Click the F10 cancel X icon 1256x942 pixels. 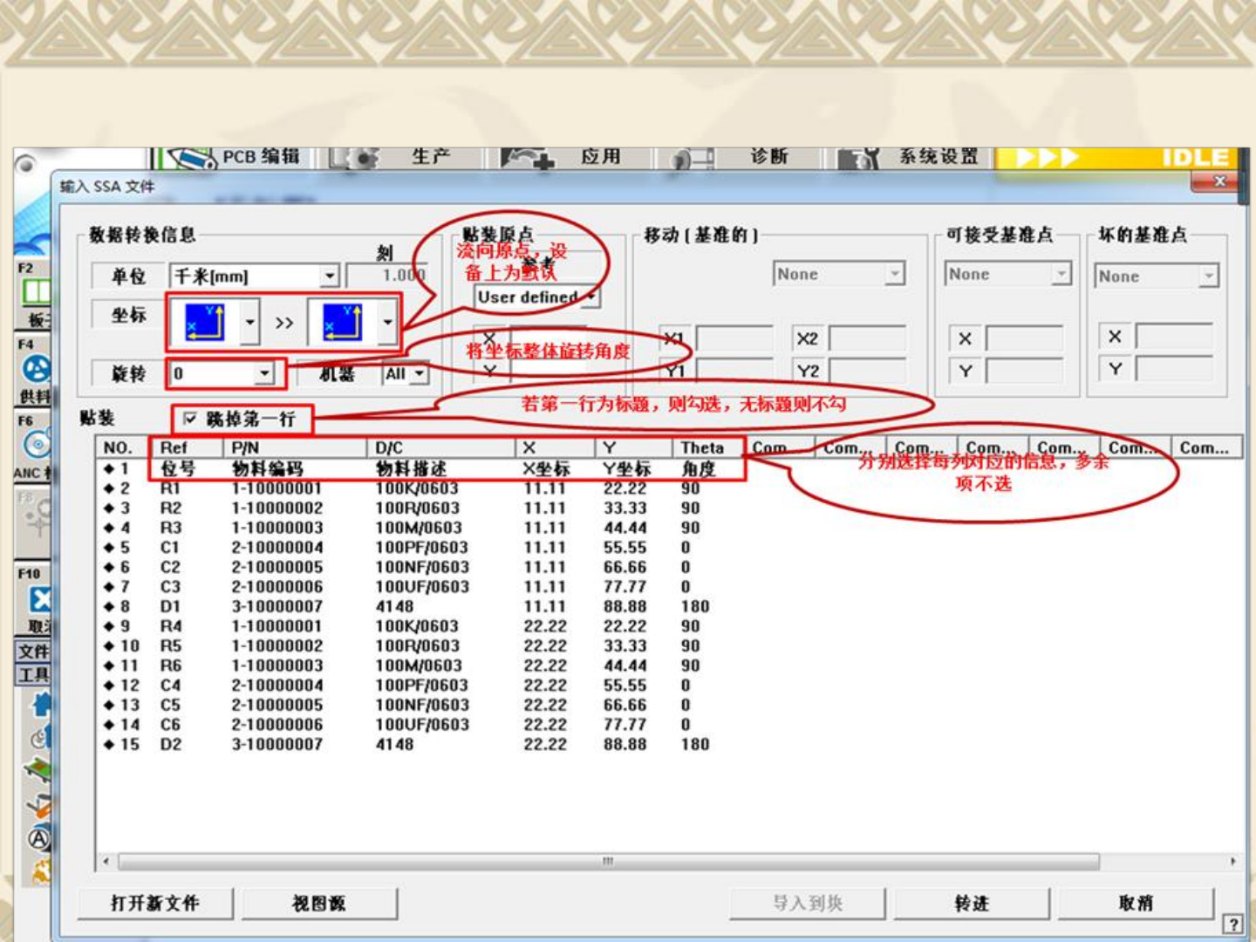[x=39, y=600]
